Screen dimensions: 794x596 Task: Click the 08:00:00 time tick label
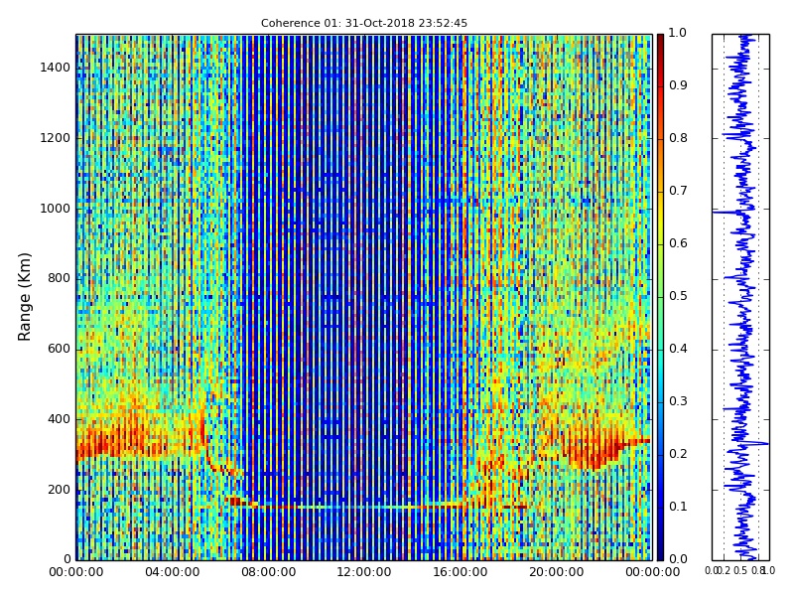coord(268,572)
